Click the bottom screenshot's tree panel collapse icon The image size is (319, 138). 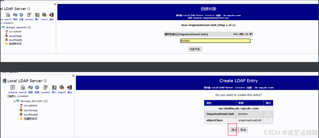[x=73, y=76]
